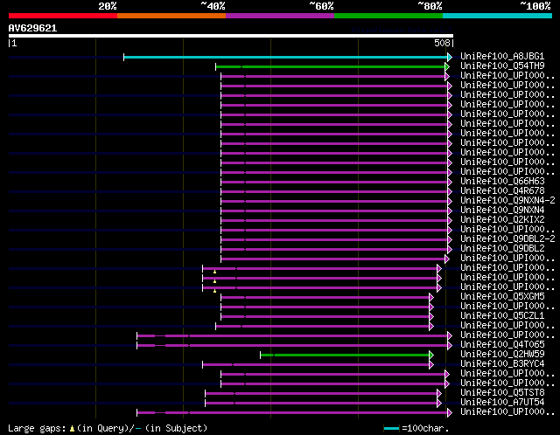Screen dimensions: 560x435
Task: Click the purple arrowhead ending the A7UT54 alignment
Action: [439, 404]
